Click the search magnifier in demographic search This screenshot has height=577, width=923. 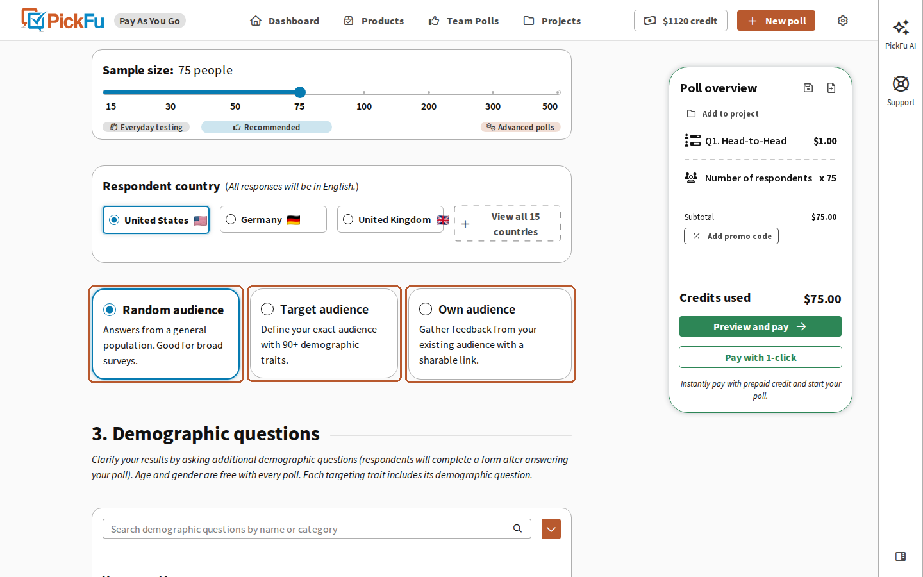[517, 528]
